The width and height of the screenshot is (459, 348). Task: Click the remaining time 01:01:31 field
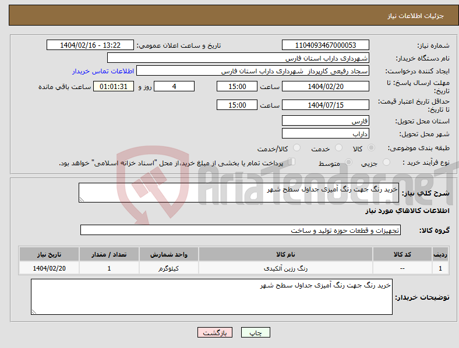(x=114, y=86)
